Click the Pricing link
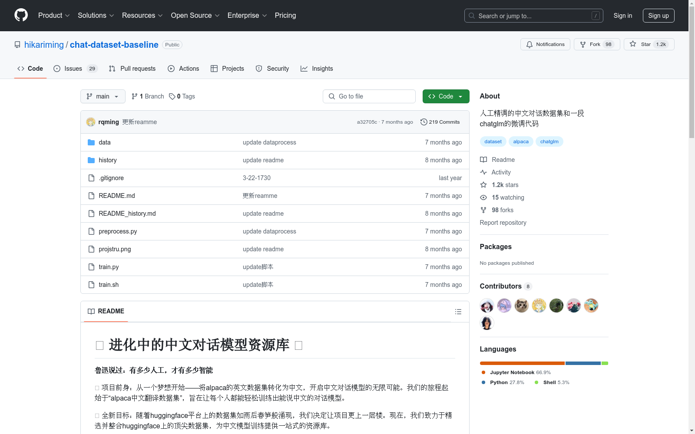 285,15
